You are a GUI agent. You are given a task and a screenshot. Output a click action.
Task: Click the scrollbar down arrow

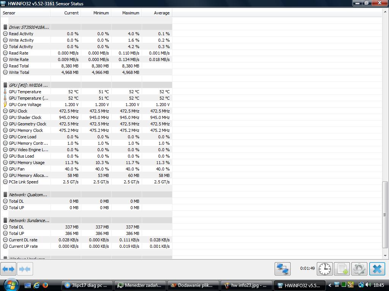click(385, 256)
